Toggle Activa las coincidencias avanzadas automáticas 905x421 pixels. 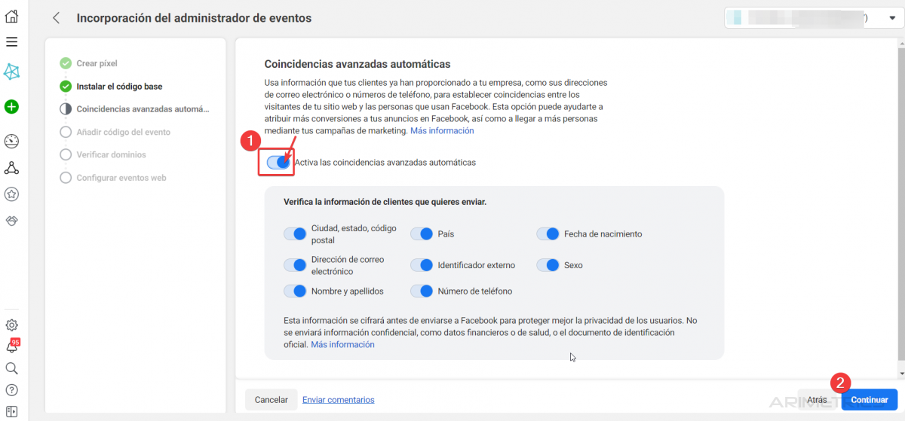278,162
